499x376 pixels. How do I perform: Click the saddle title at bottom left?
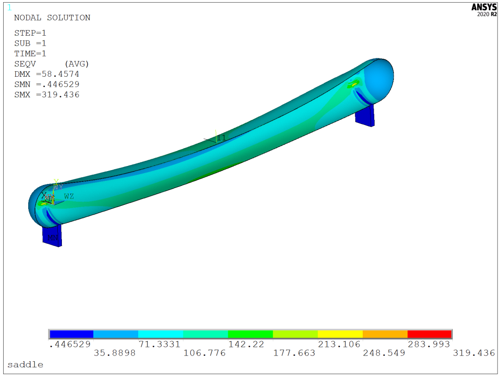tap(25, 365)
